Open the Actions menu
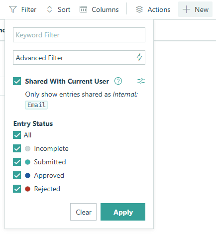Image resolution: width=216 pixels, height=234 pixels. coord(153,9)
